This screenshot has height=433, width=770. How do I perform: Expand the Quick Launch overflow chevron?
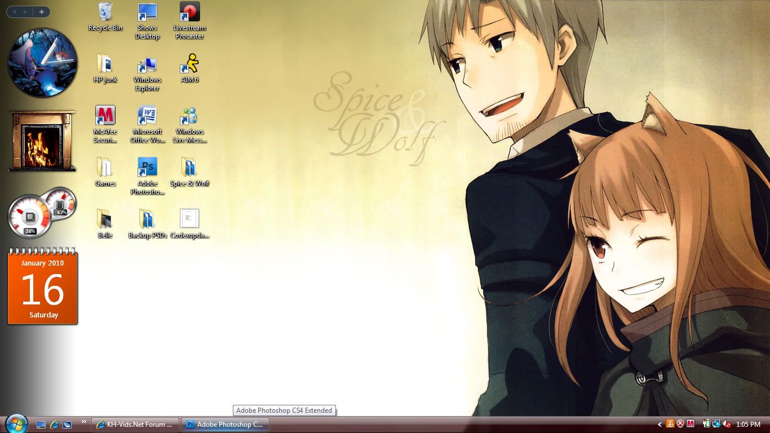(x=84, y=422)
